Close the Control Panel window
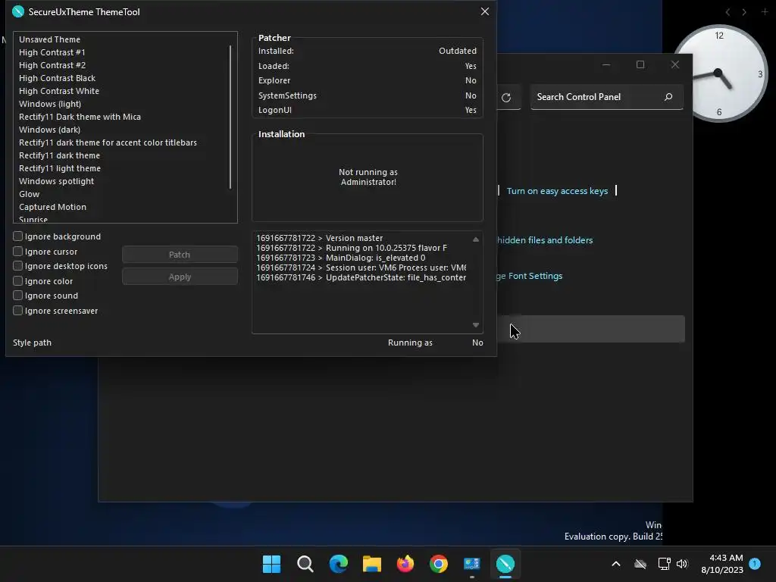The width and height of the screenshot is (776, 582). tap(674, 65)
